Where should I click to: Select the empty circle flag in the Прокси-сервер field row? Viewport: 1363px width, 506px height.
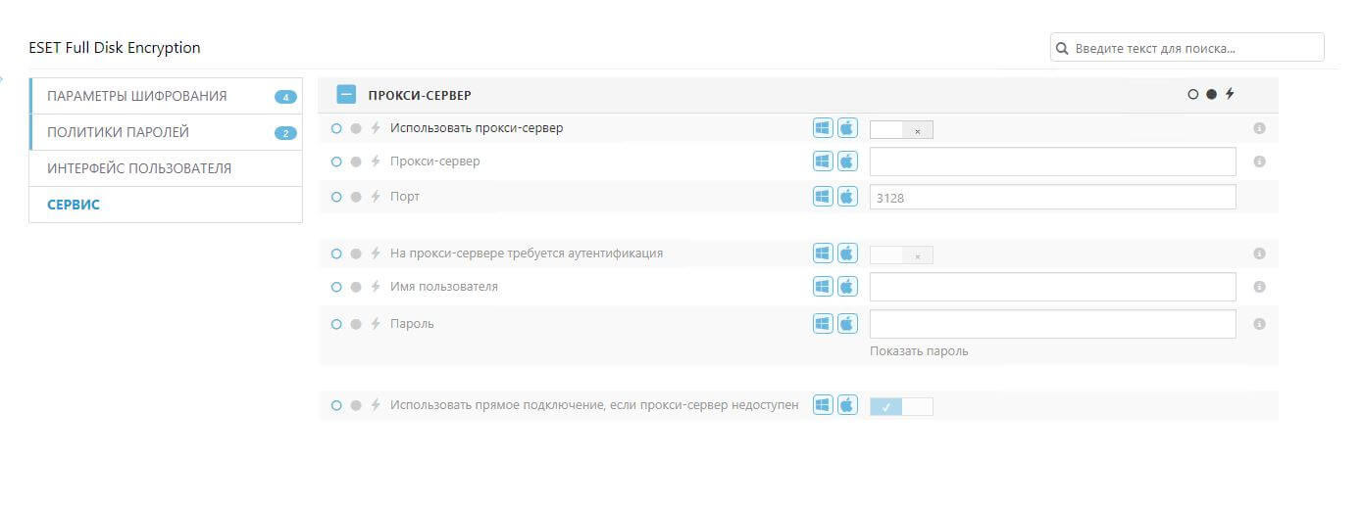(x=336, y=161)
